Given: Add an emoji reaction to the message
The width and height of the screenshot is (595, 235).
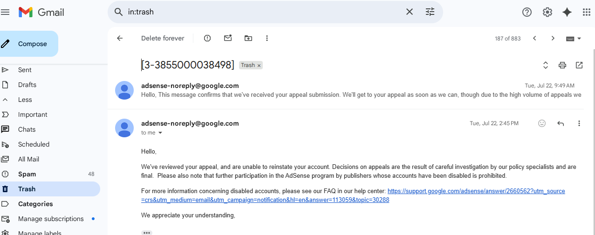Looking at the screenshot, I should pyautogui.click(x=542, y=123).
